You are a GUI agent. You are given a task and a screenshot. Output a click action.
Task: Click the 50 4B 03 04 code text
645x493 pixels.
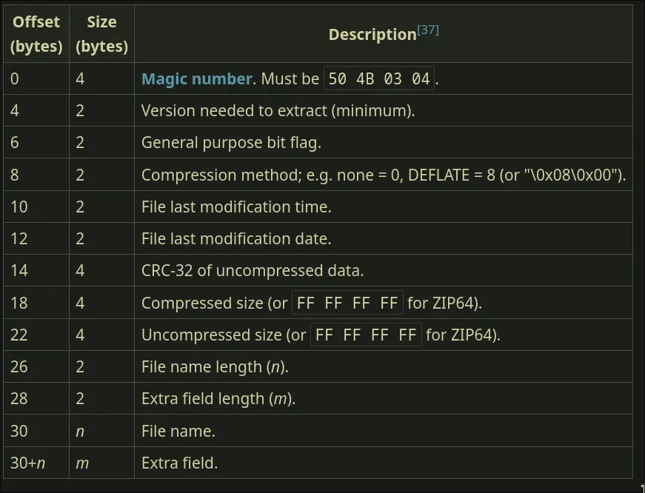point(379,79)
